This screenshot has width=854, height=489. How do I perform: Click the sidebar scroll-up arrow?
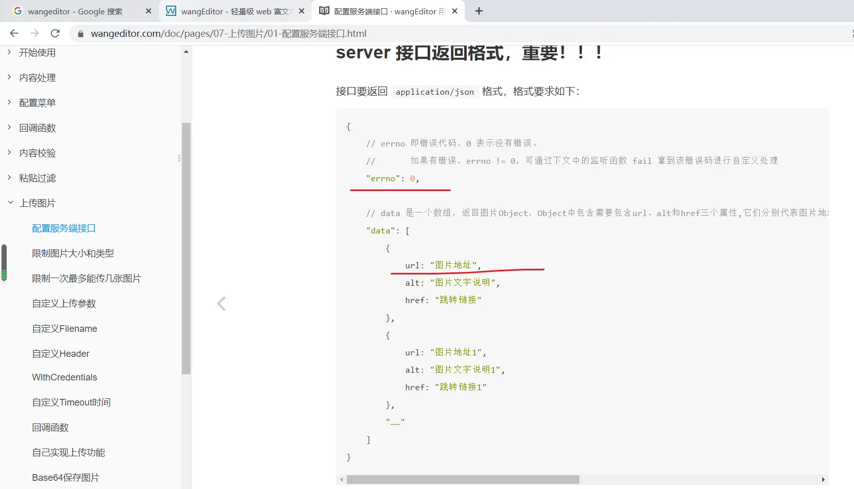(x=186, y=52)
